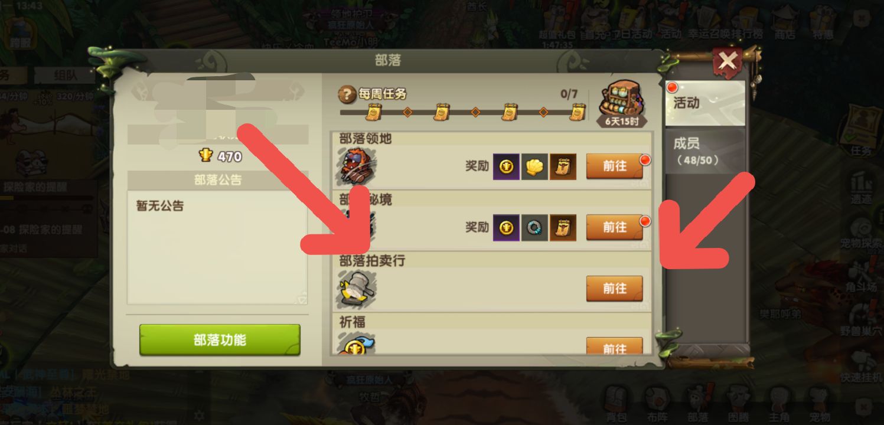
Task: Go to 部落拍卖行 with 前往 button
Action: click(x=615, y=289)
